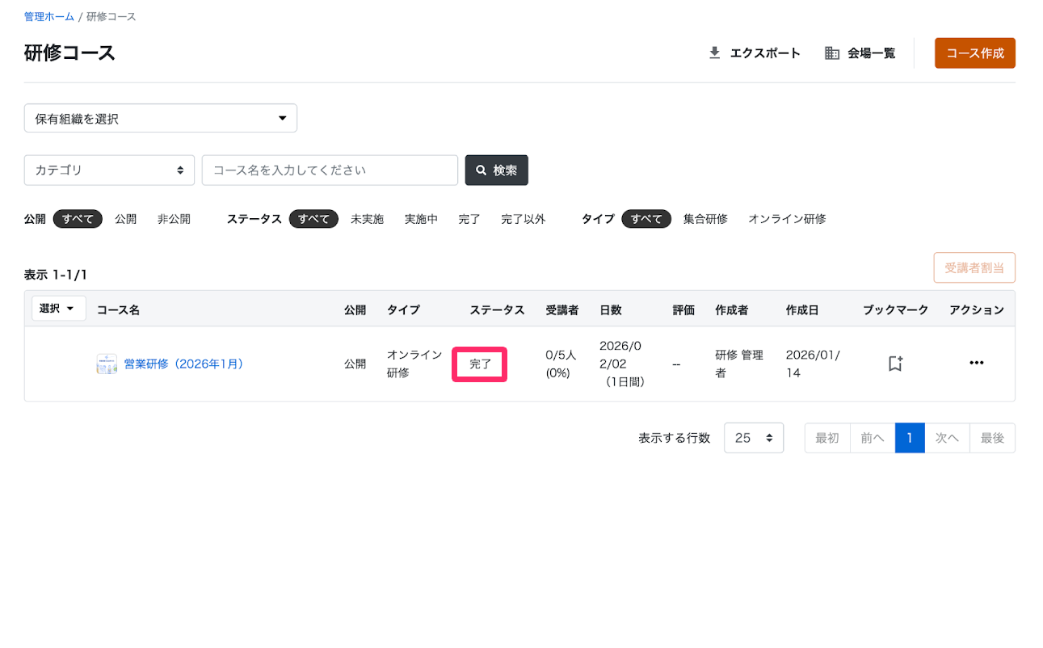
Task: Filter type by 集合研修
Action: click(705, 219)
